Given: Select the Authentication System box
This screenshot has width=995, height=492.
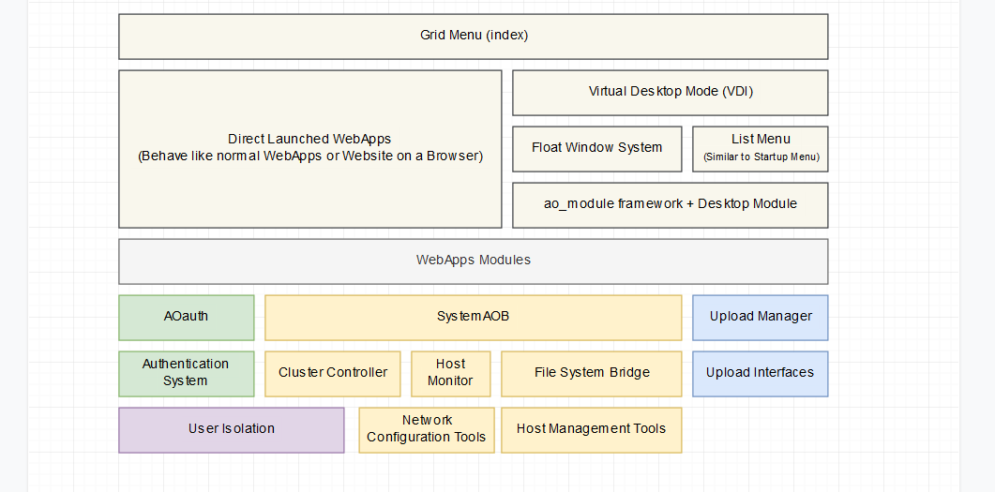Looking at the screenshot, I should tap(186, 374).
